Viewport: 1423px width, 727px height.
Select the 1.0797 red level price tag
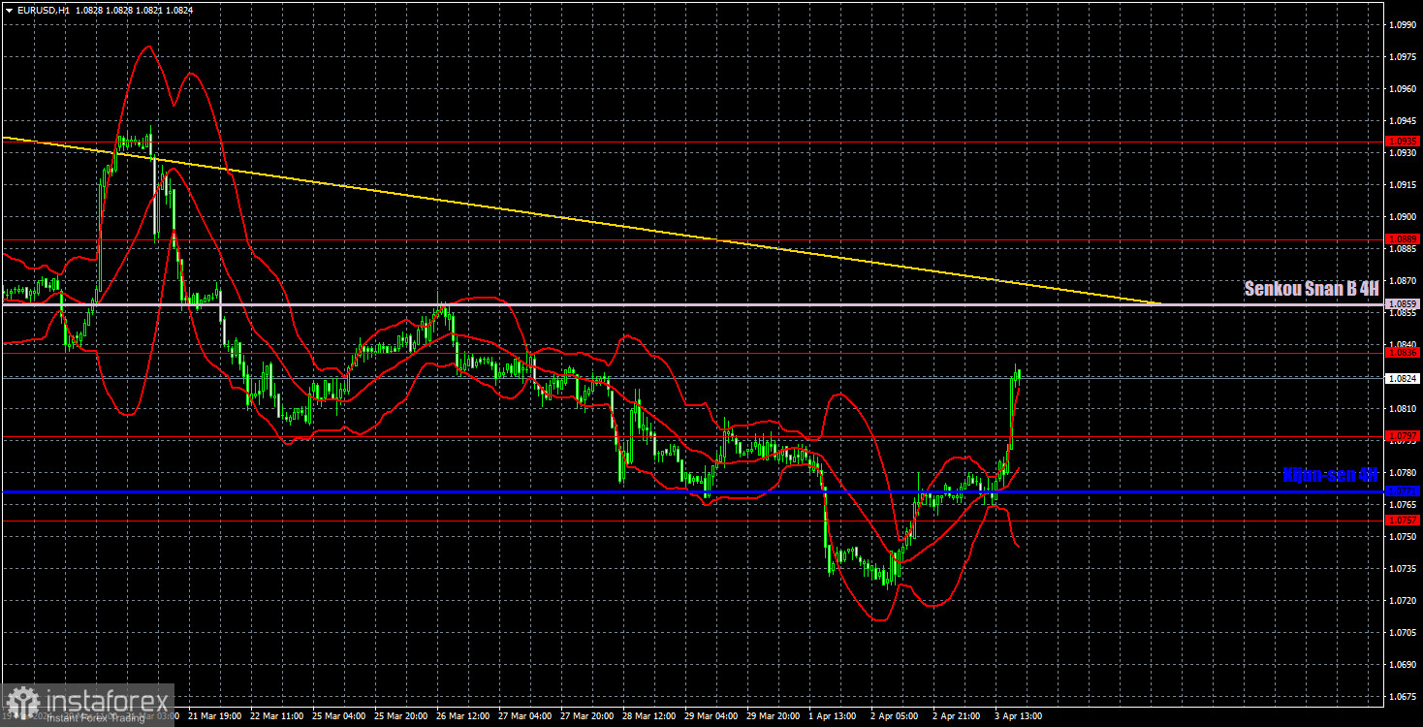tap(1402, 436)
